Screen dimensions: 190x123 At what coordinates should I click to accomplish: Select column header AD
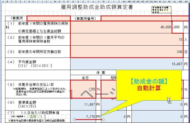[138, 2]
